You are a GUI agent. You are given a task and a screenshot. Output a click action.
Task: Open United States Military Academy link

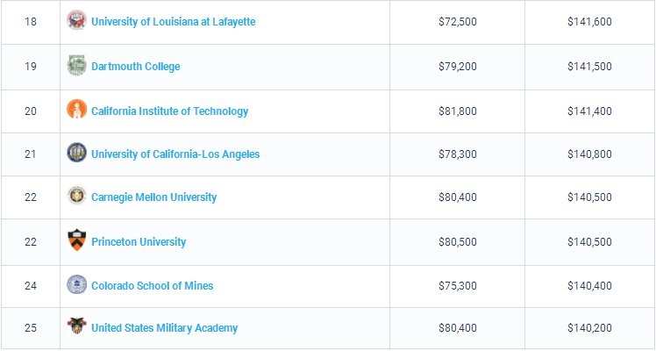pos(165,328)
